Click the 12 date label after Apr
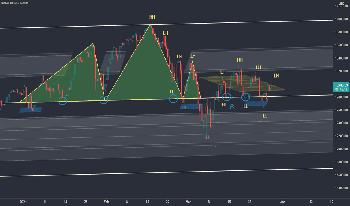Screen dimensions: 350x206 (x=311, y=202)
